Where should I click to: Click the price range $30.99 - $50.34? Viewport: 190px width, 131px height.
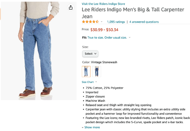[104, 30]
